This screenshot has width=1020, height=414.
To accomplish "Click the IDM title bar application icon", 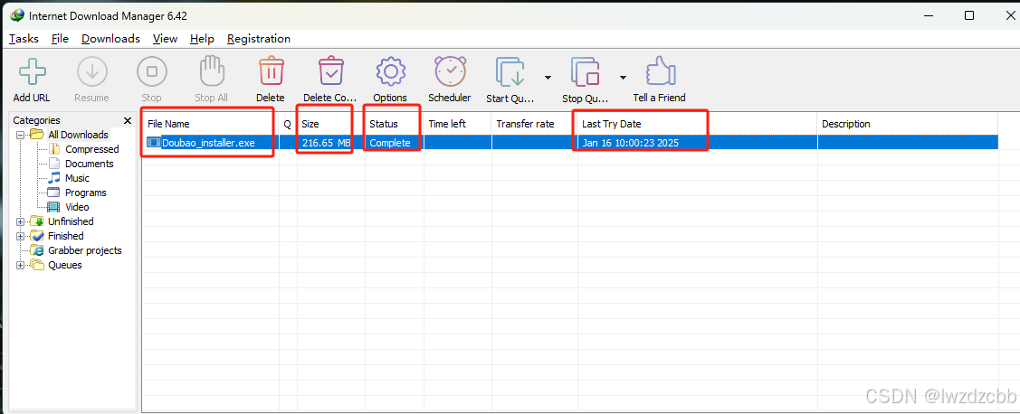I will click(x=17, y=15).
